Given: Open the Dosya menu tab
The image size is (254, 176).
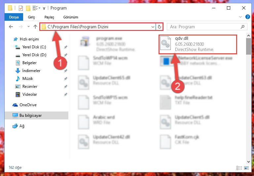Looking at the screenshot, I should coord(14,17).
